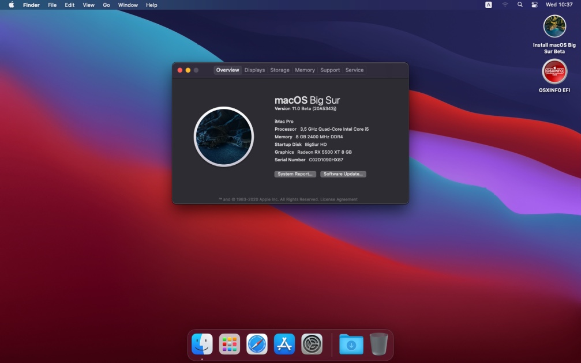This screenshot has height=363, width=581.
Task: Open the Downloads stack in the Dock
Action: point(351,343)
